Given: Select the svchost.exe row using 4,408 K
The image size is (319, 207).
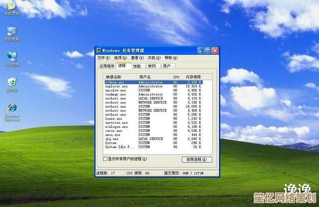Looking at the screenshot, I should (154, 110).
